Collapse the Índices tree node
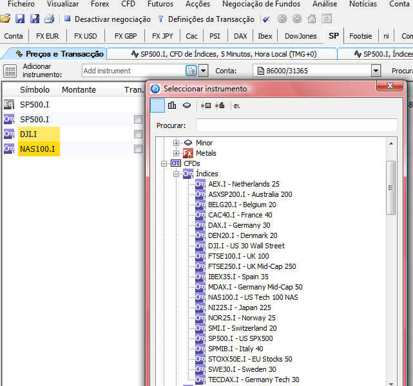This screenshot has width=413, height=386. click(176, 174)
